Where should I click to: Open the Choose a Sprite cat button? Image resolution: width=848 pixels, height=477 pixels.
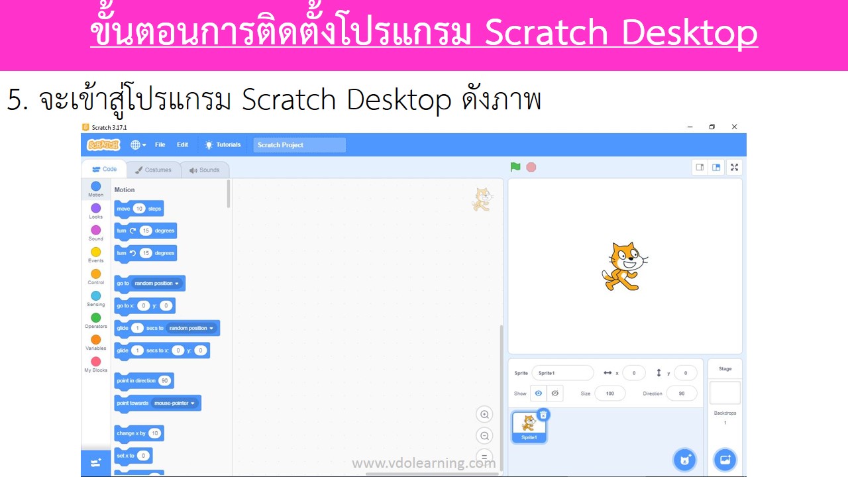point(684,459)
